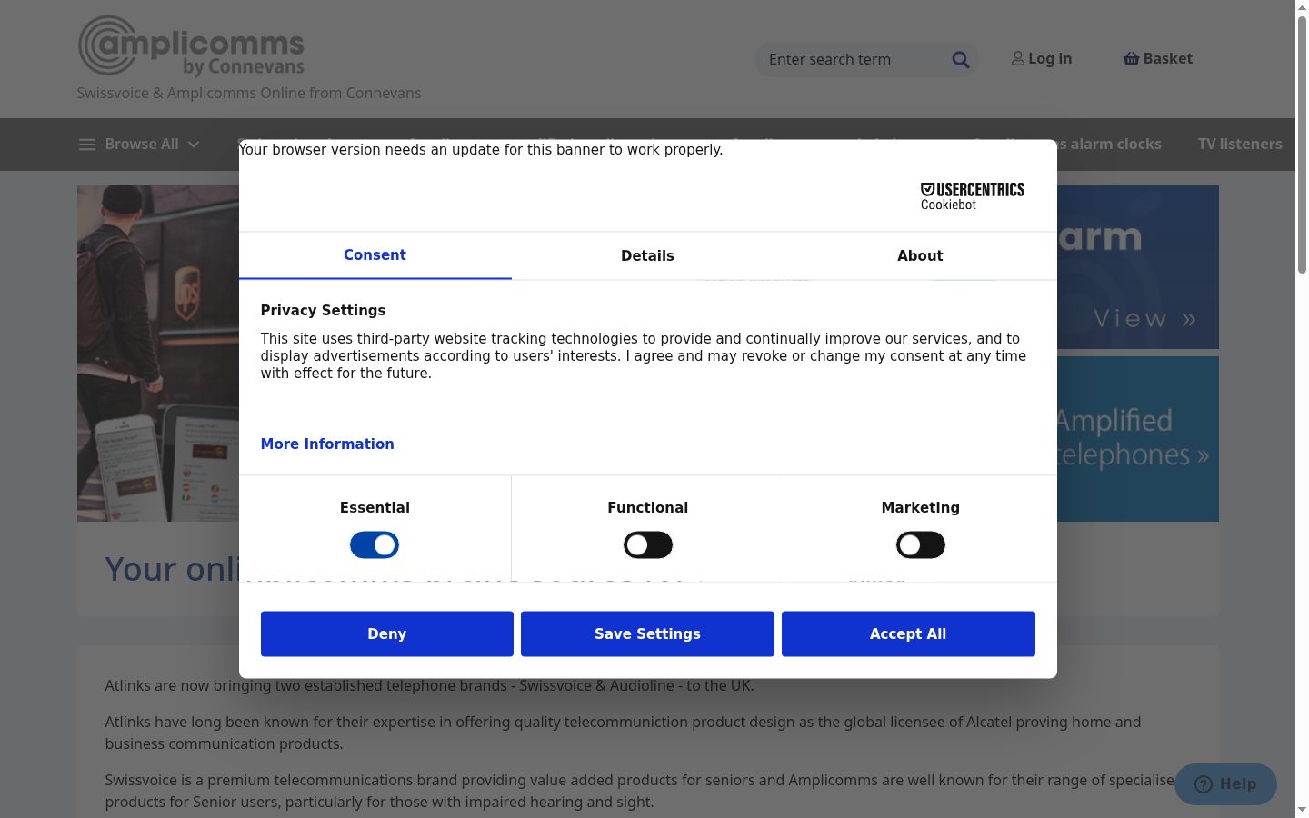Open the Help chat widget
Image resolution: width=1309 pixels, height=818 pixels.
click(1225, 784)
